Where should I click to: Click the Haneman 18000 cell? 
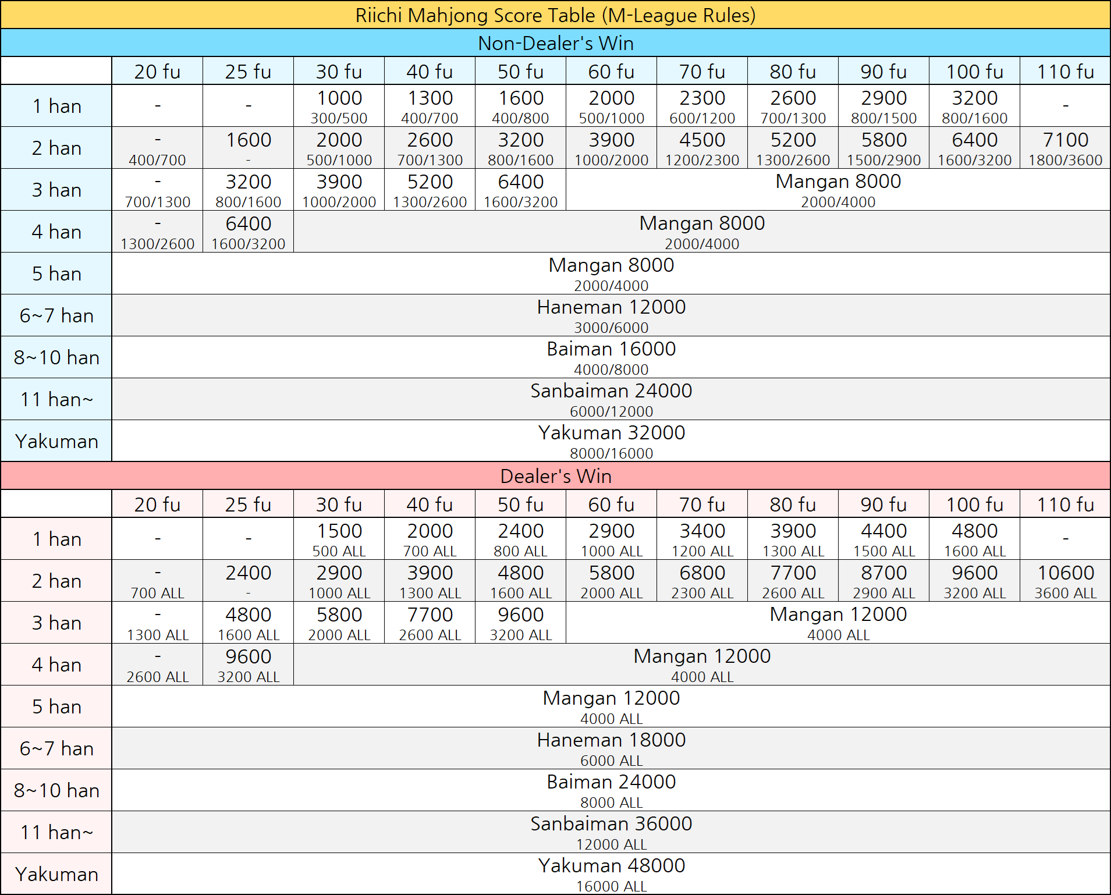[x=611, y=748]
